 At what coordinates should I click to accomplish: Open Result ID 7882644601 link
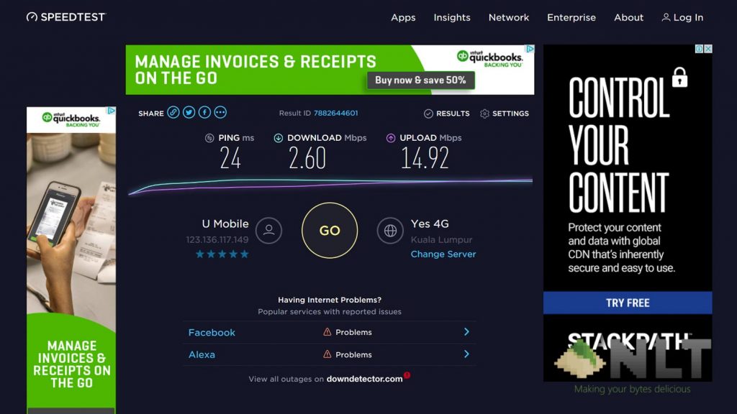[335, 113]
